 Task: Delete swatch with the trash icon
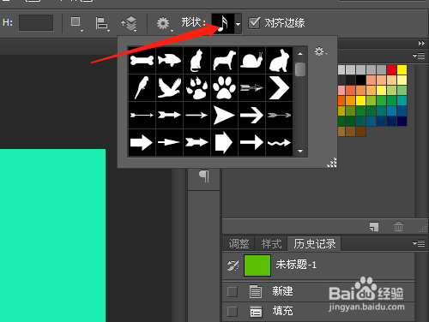[398, 227]
